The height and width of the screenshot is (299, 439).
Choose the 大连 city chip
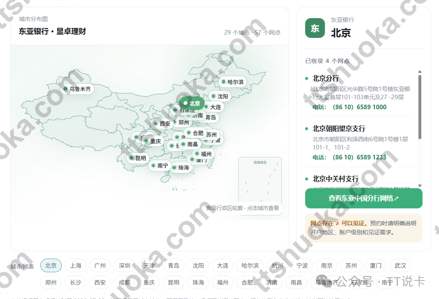[x=222, y=265]
